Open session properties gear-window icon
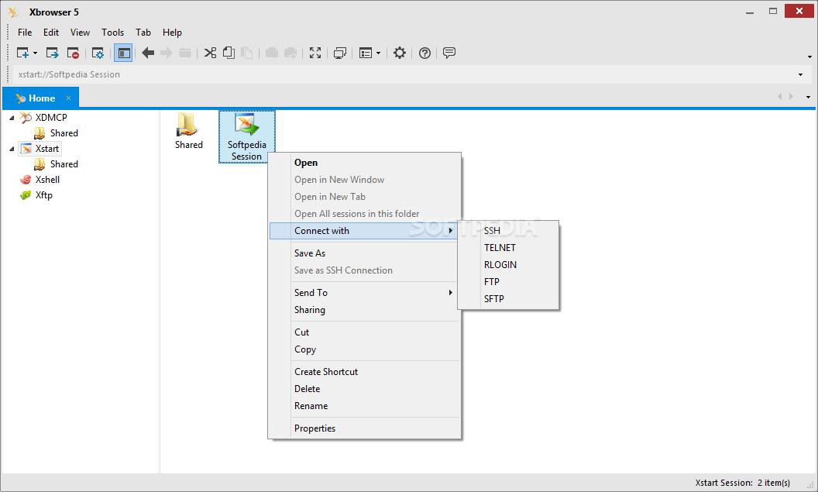Viewport: 818px width, 492px height. pos(98,53)
